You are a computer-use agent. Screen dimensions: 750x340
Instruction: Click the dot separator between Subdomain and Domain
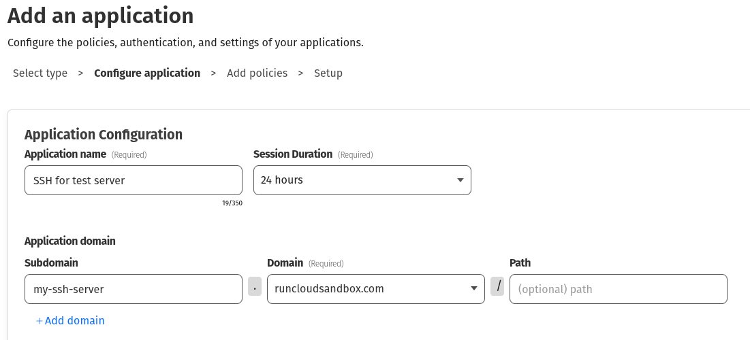255,288
